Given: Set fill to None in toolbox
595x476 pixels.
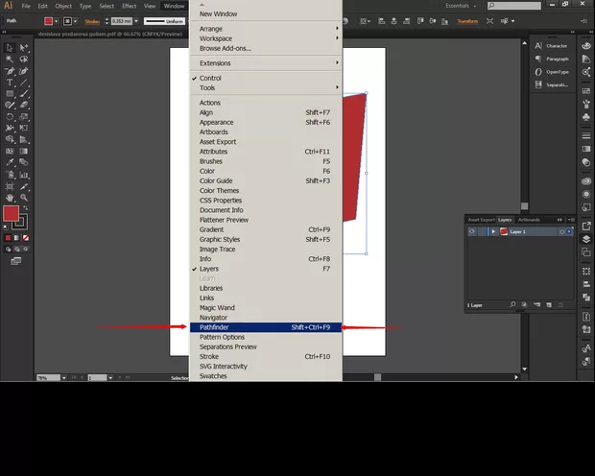Looking at the screenshot, I should coord(25,238).
